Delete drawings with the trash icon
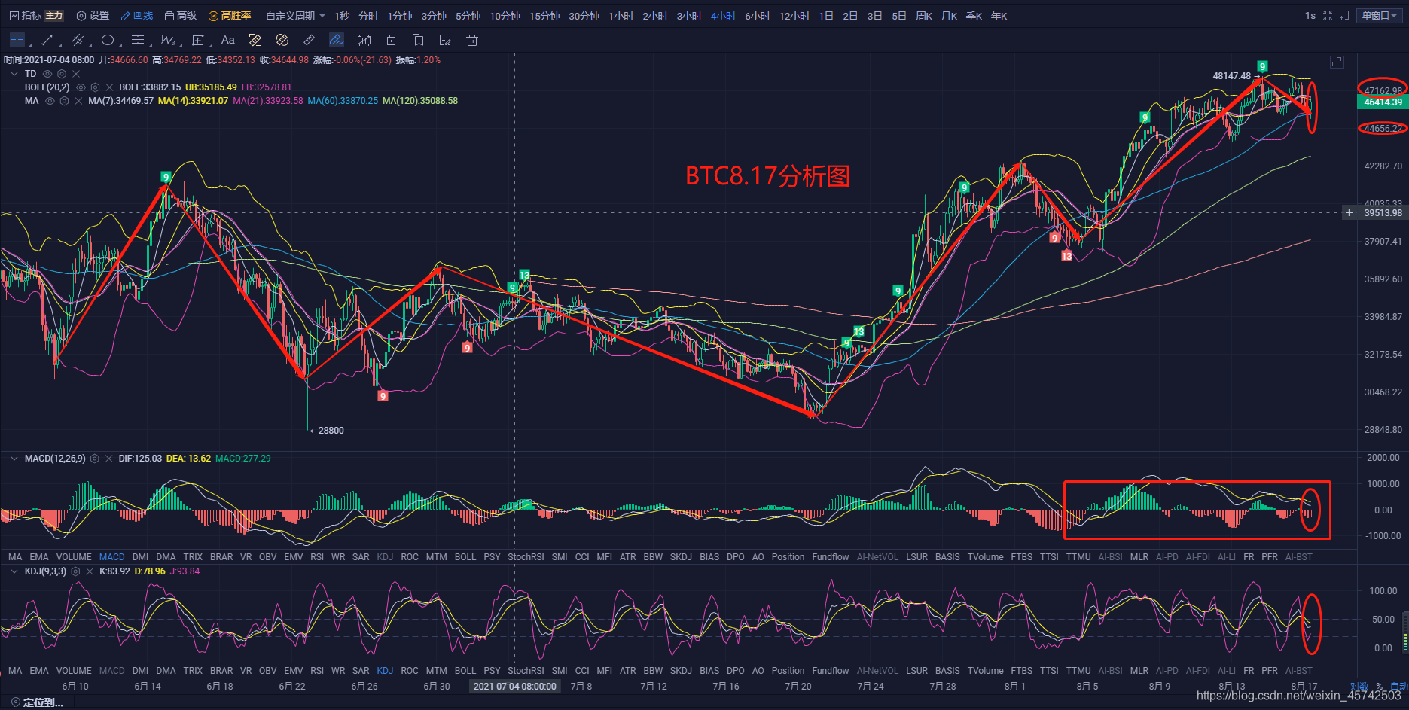 (x=472, y=40)
